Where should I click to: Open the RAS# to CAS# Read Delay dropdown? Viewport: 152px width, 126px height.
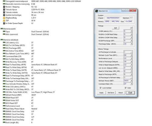click(131, 34)
